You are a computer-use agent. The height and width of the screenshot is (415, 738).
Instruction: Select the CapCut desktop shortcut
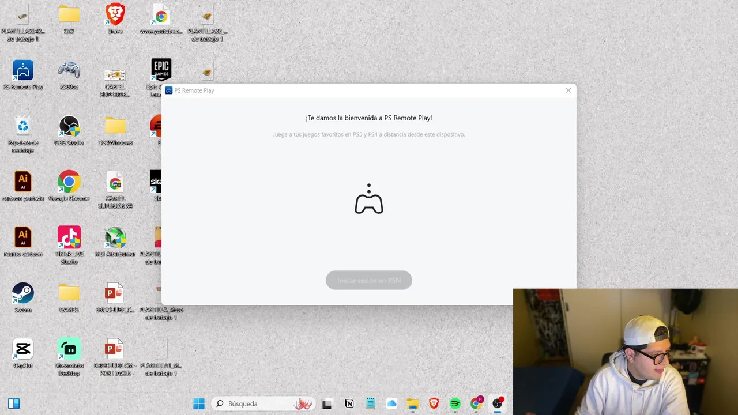(x=23, y=354)
